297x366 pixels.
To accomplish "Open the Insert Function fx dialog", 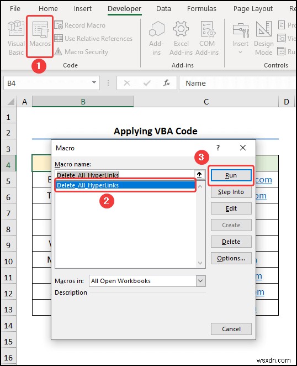I will 167,83.
